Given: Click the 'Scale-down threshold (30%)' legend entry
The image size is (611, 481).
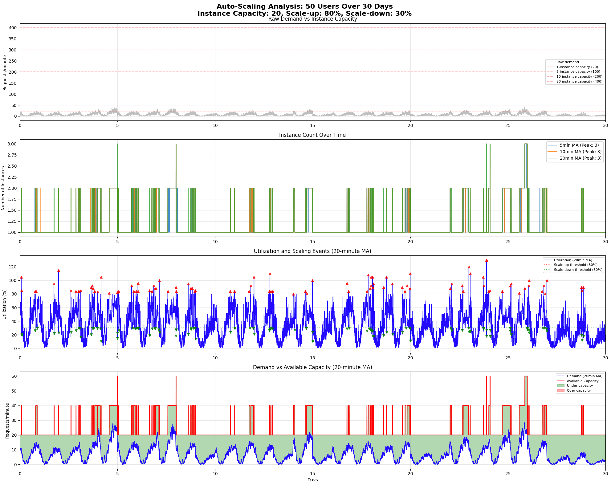Looking at the screenshot, I should (x=578, y=270).
